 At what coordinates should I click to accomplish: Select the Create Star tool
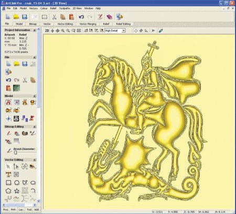tap(17, 191)
